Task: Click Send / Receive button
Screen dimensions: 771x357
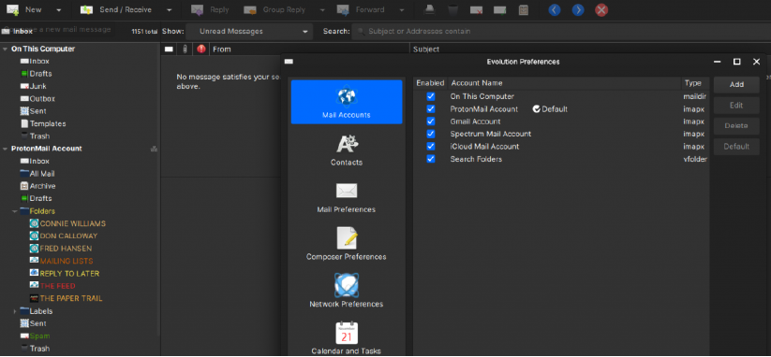Action: point(116,9)
